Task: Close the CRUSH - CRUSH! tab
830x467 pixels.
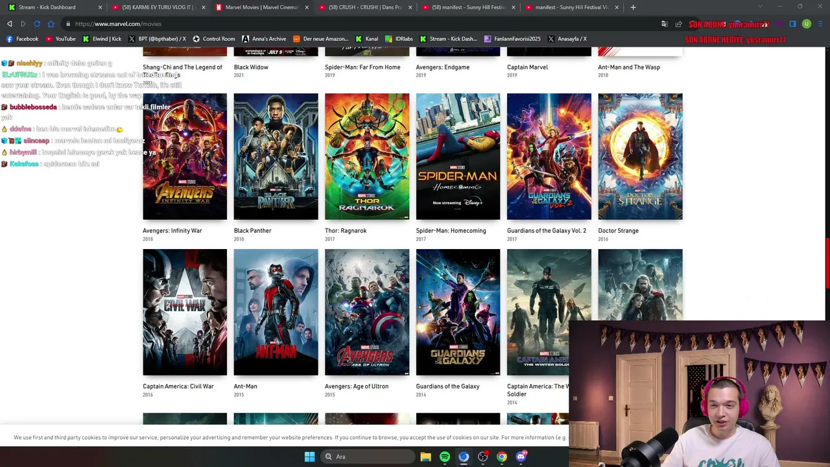Action: click(x=409, y=7)
